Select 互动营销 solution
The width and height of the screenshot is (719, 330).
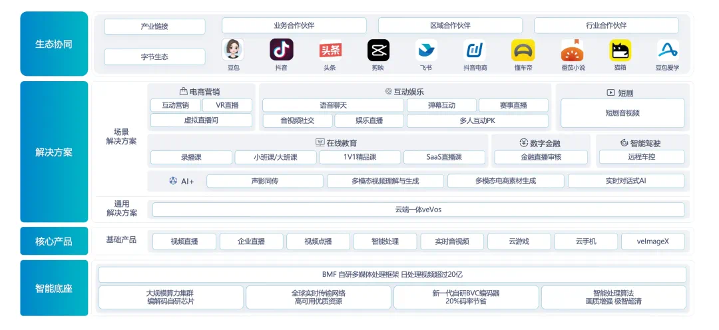tap(175, 105)
